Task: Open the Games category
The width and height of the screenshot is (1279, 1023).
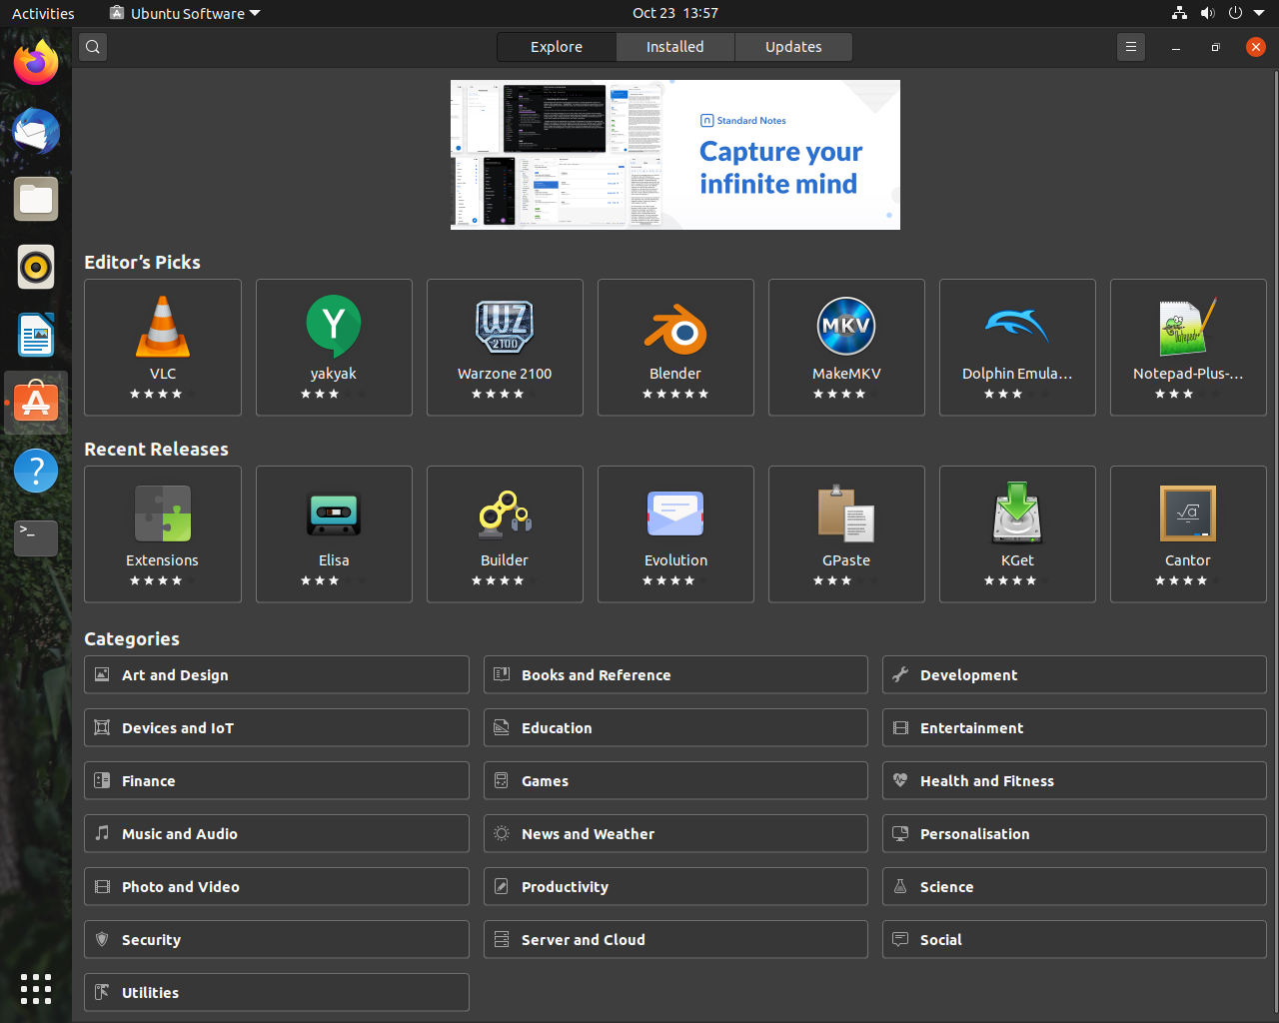Action: click(675, 780)
